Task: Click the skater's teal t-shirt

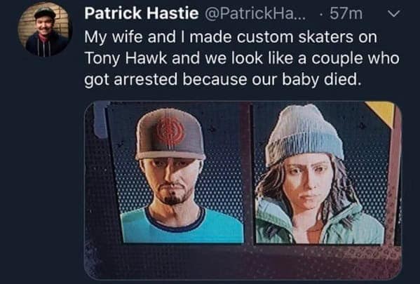Action: click(x=182, y=226)
